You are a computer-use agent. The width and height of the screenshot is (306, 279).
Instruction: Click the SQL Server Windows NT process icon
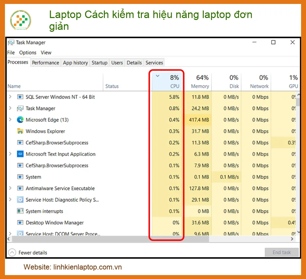(x=20, y=97)
